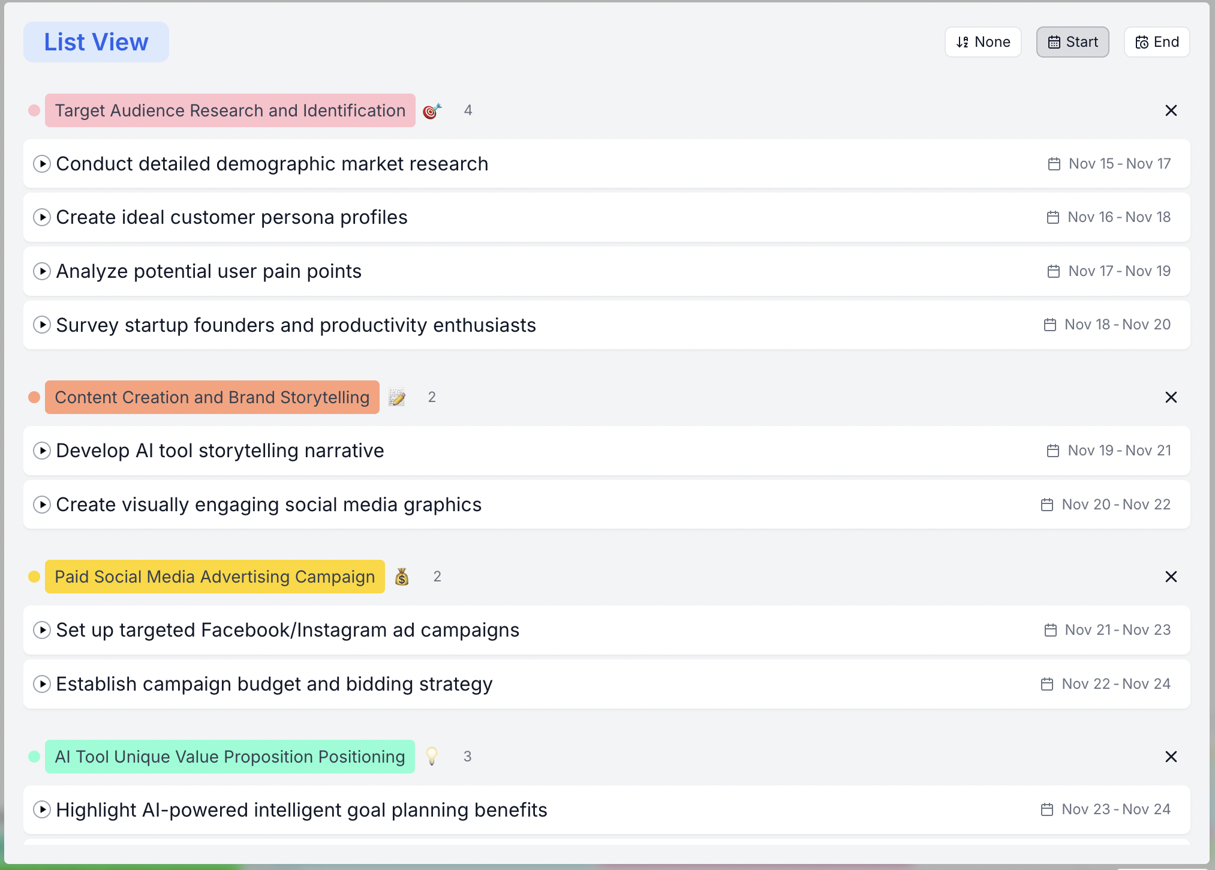Viewport: 1215px width, 870px height.
Task: Open Create ideal customer persona profiles task
Action: (231, 217)
